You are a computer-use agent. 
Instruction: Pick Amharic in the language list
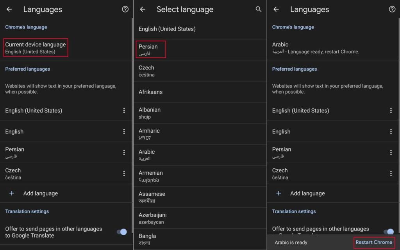pyautogui.click(x=200, y=134)
